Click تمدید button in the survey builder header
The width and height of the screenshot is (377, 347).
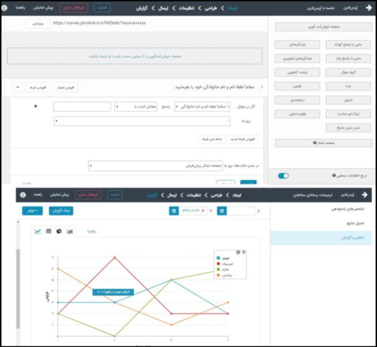[102, 8]
